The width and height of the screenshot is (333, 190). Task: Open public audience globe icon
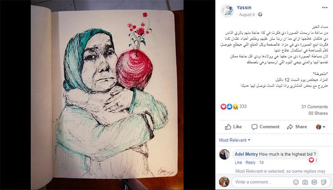click(x=260, y=14)
